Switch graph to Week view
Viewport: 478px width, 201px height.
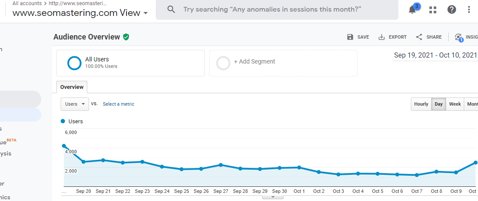point(455,104)
